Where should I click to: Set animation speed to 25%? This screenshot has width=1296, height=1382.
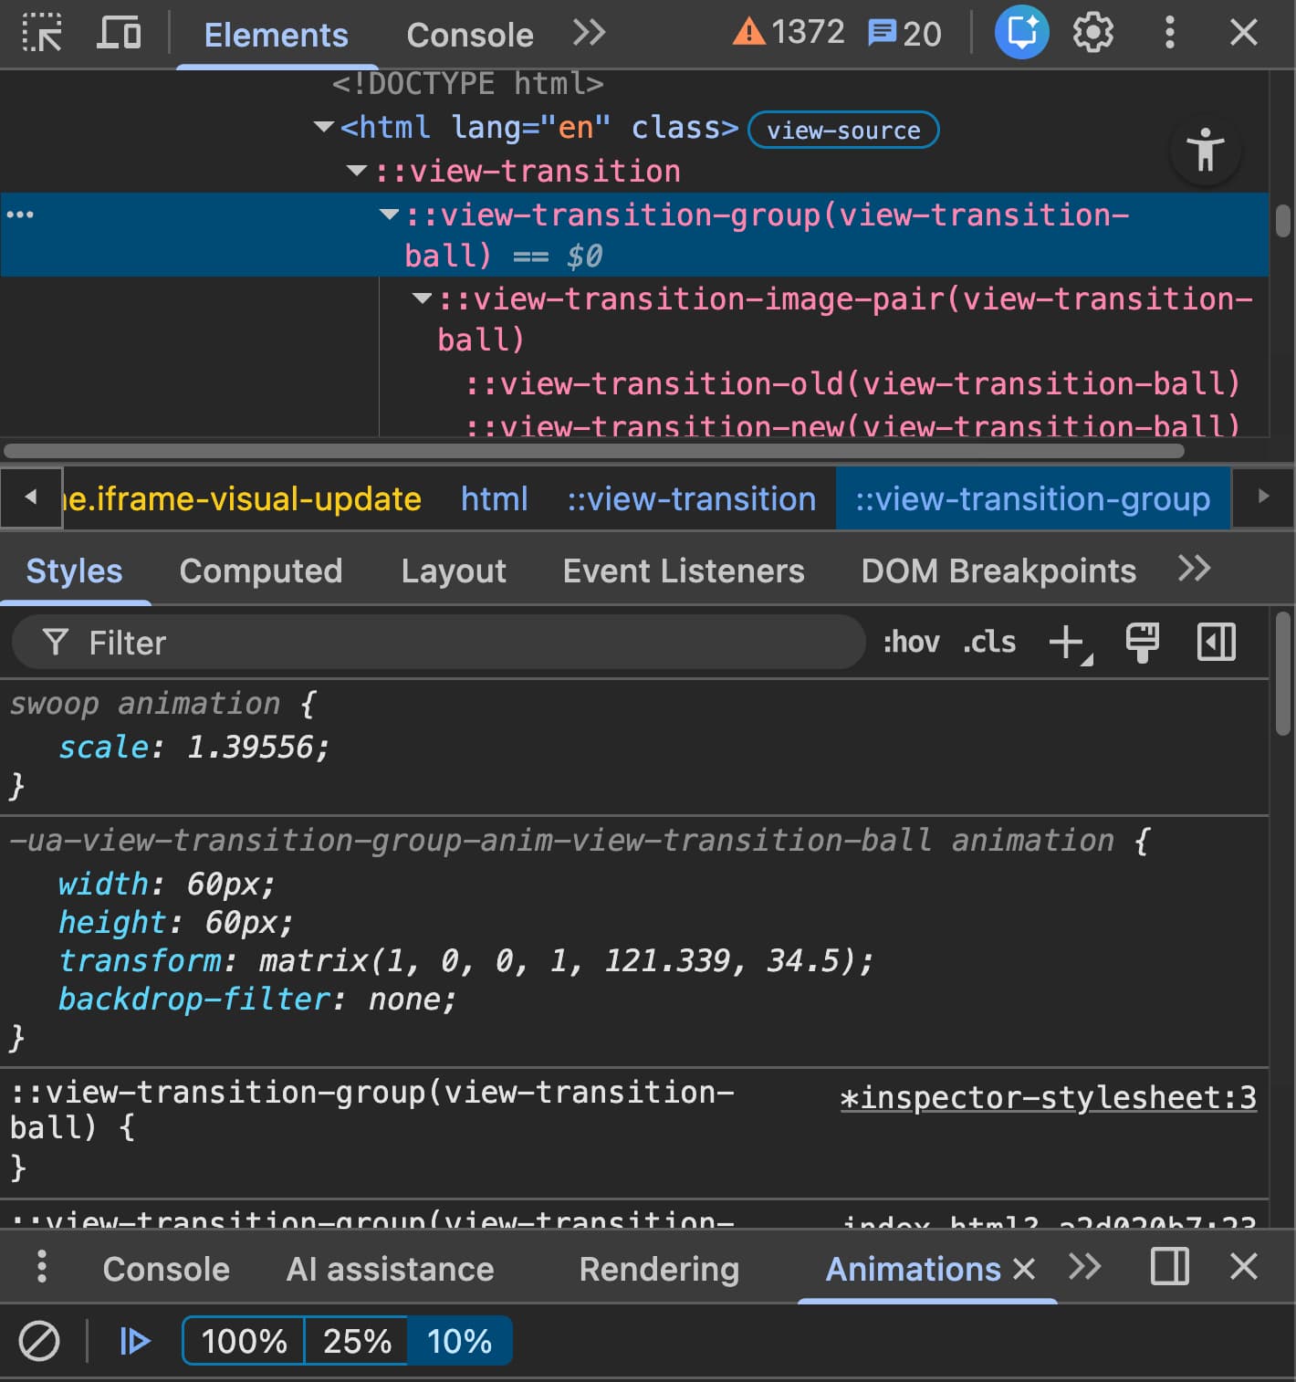357,1341
